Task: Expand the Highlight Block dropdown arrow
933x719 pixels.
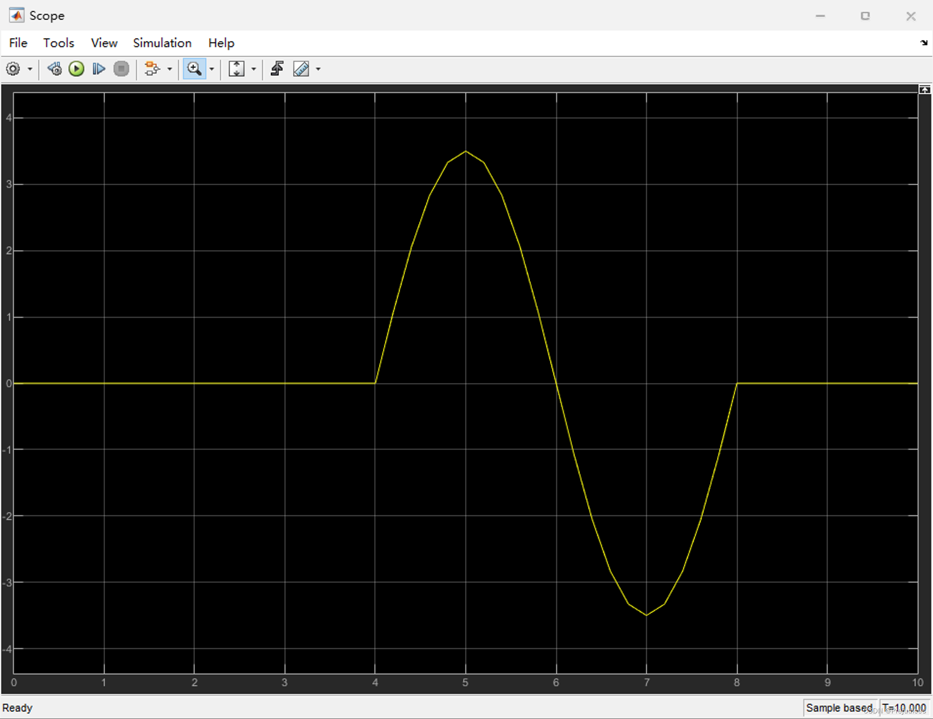Action: coord(169,69)
